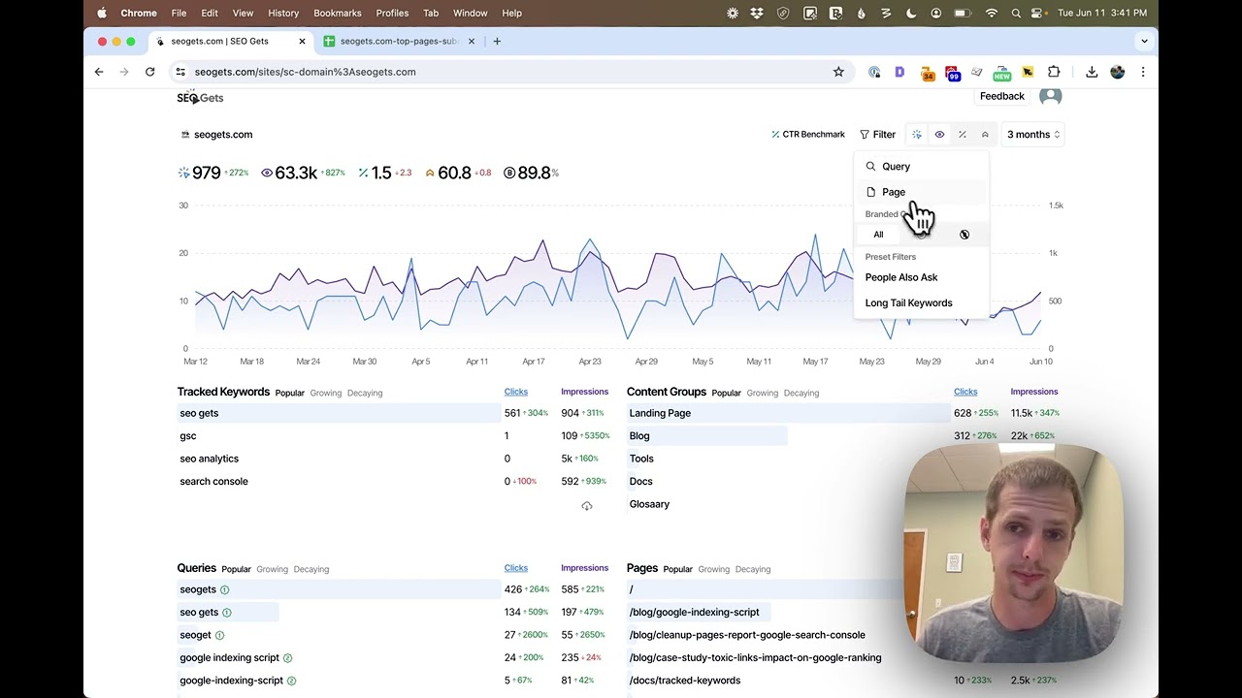Open the user account avatar on the page

pyautogui.click(x=1050, y=96)
